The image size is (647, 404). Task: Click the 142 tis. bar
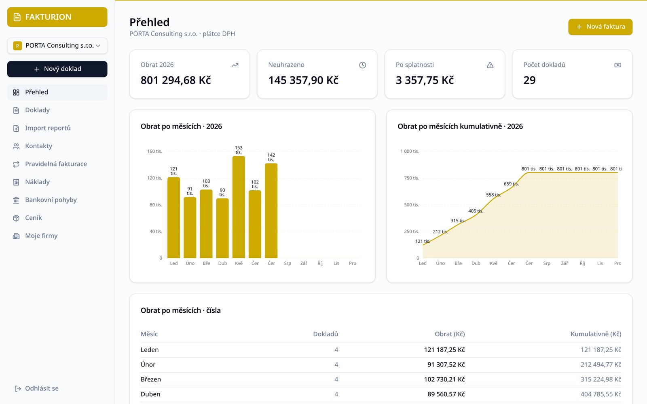point(271,211)
